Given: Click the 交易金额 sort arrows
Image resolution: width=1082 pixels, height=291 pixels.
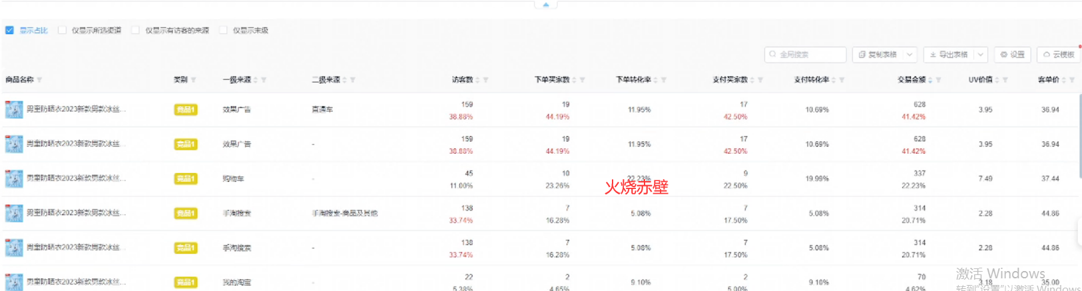Looking at the screenshot, I should pos(930,80).
